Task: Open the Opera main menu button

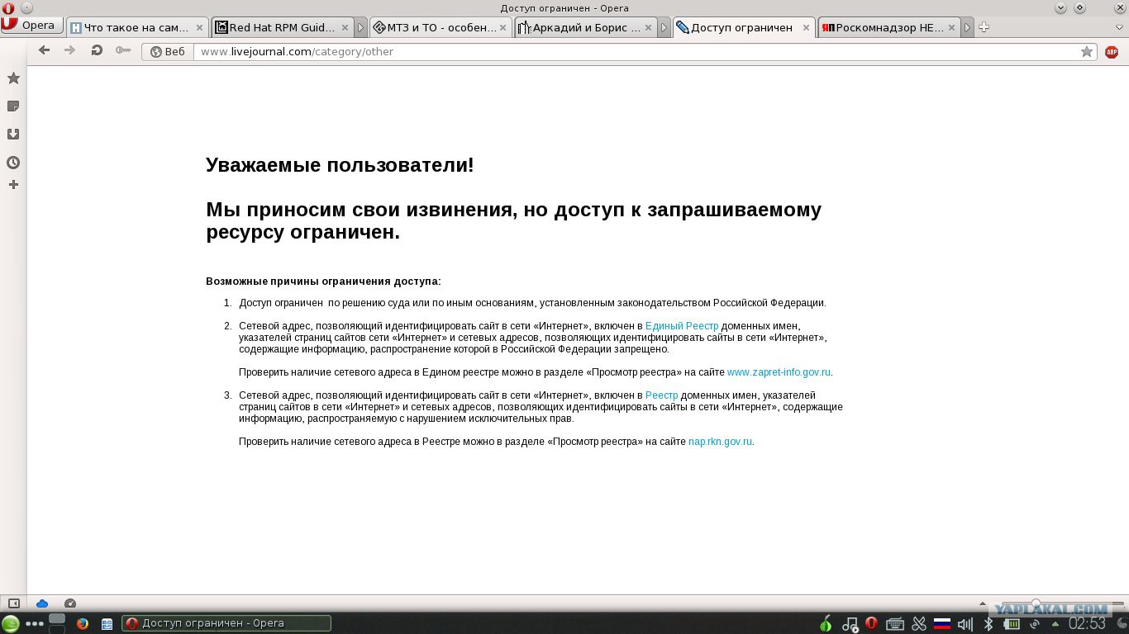Action: 31,26
